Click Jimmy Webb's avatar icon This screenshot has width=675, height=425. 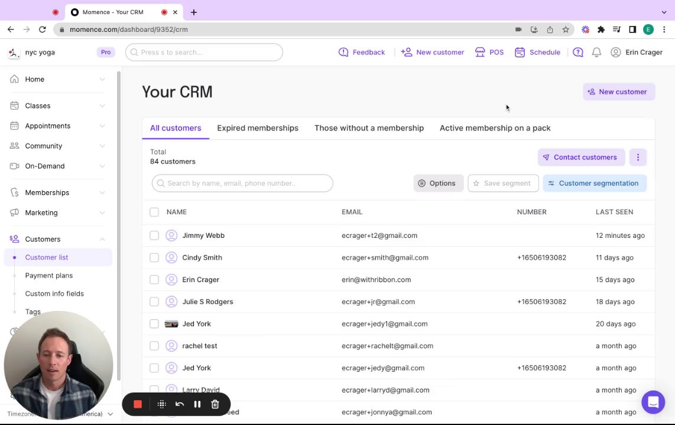click(171, 236)
